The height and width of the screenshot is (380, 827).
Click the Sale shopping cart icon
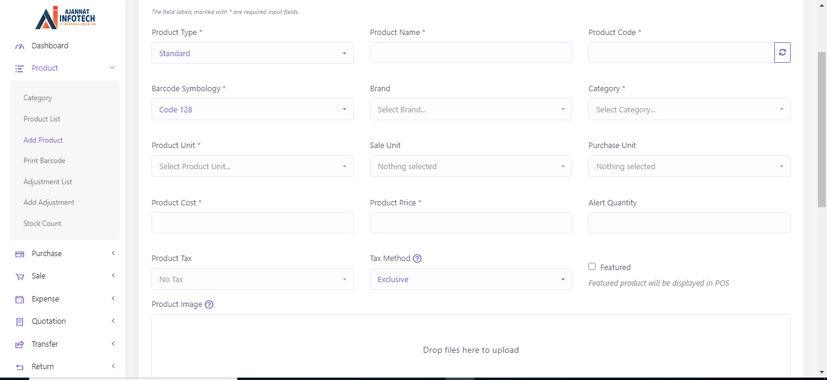(x=19, y=276)
